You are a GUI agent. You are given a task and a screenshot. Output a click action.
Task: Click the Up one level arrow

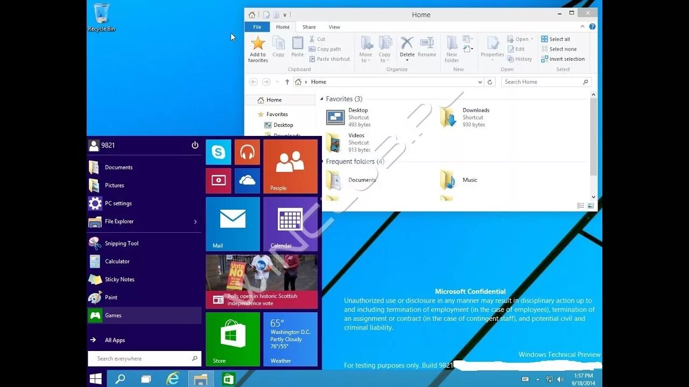point(287,82)
